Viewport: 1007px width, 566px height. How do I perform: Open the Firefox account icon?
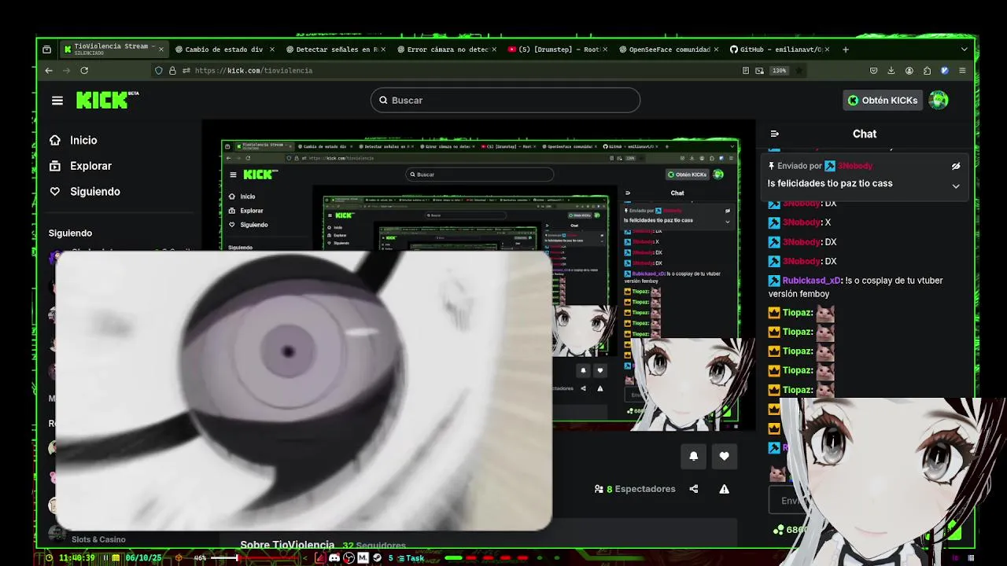pos(909,71)
